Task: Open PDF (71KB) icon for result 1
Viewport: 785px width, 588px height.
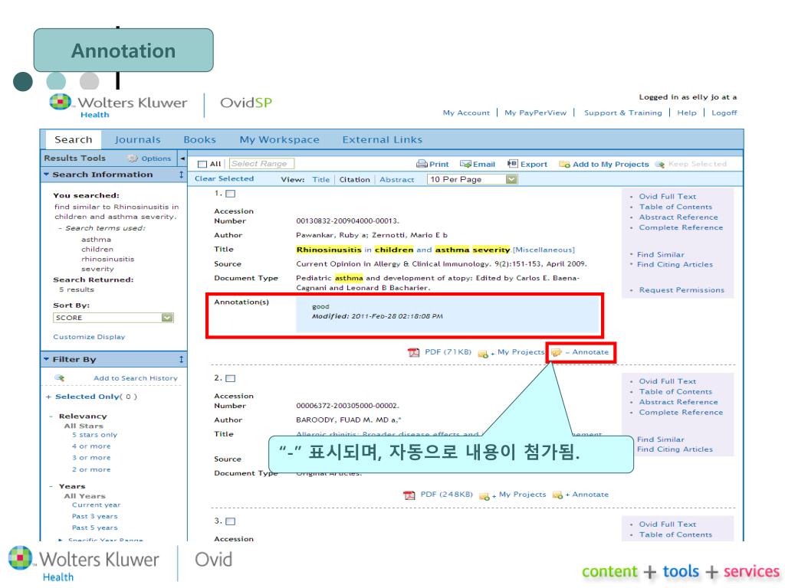Action: pyautogui.click(x=413, y=352)
